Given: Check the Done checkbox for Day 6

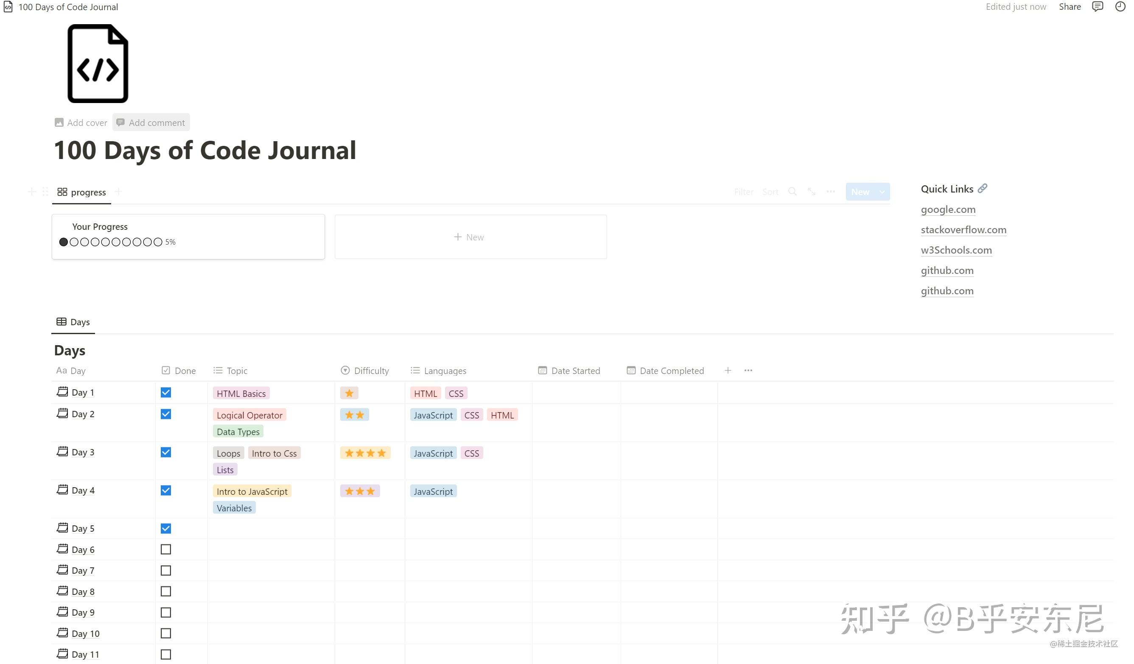Looking at the screenshot, I should [x=165, y=549].
